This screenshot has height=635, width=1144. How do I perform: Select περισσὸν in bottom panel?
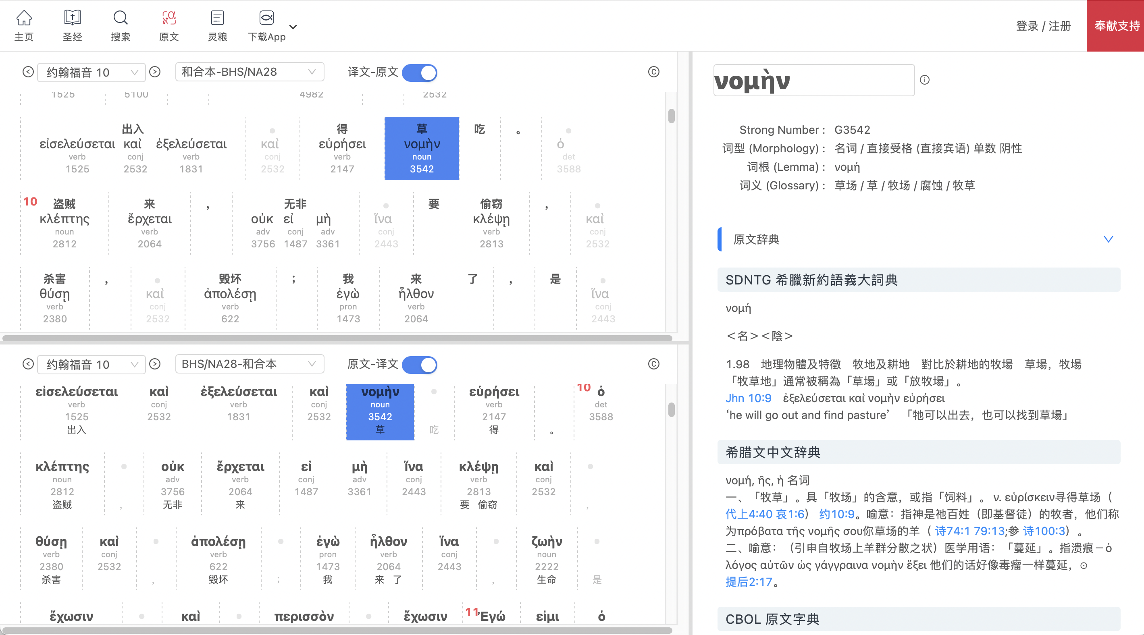[x=304, y=616]
